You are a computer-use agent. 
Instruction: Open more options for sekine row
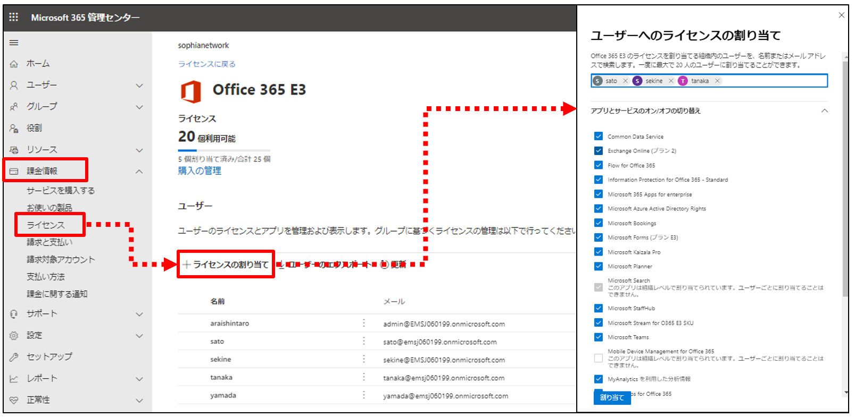point(364,359)
